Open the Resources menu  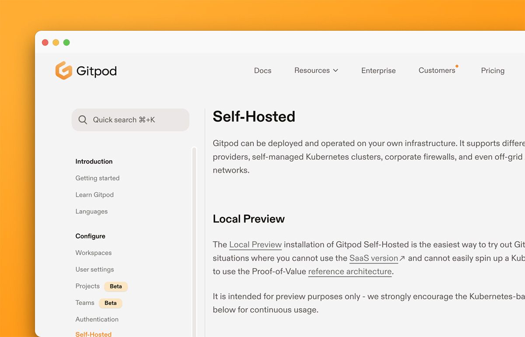(x=316, y=70)
